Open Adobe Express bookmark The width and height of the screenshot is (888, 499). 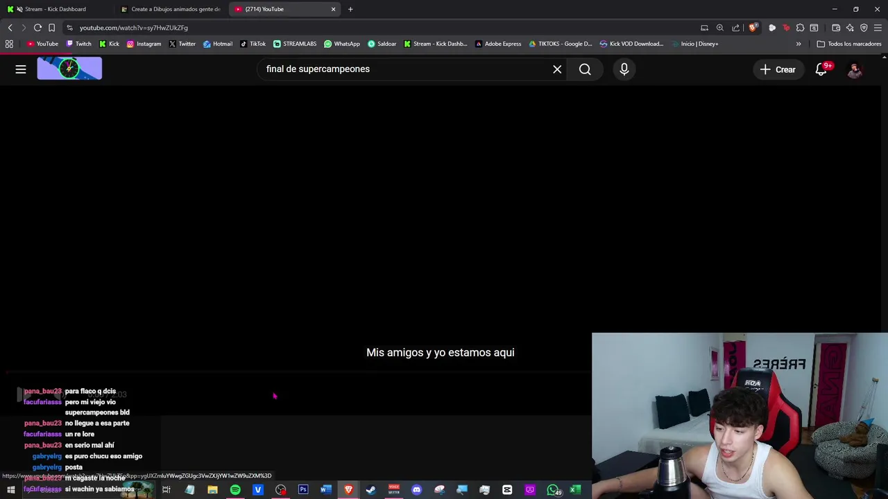pyautogui.click(x=498, y=44)
